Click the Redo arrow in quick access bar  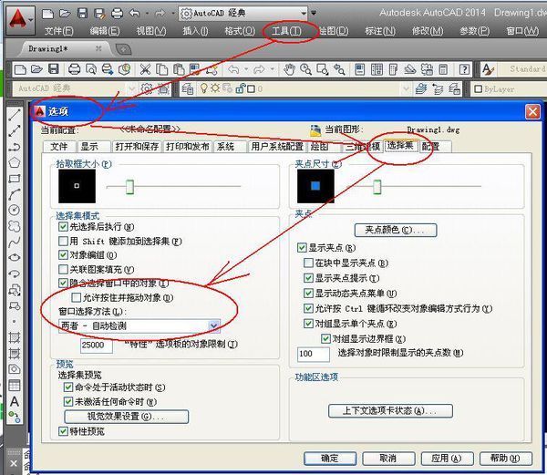(160, 14)
